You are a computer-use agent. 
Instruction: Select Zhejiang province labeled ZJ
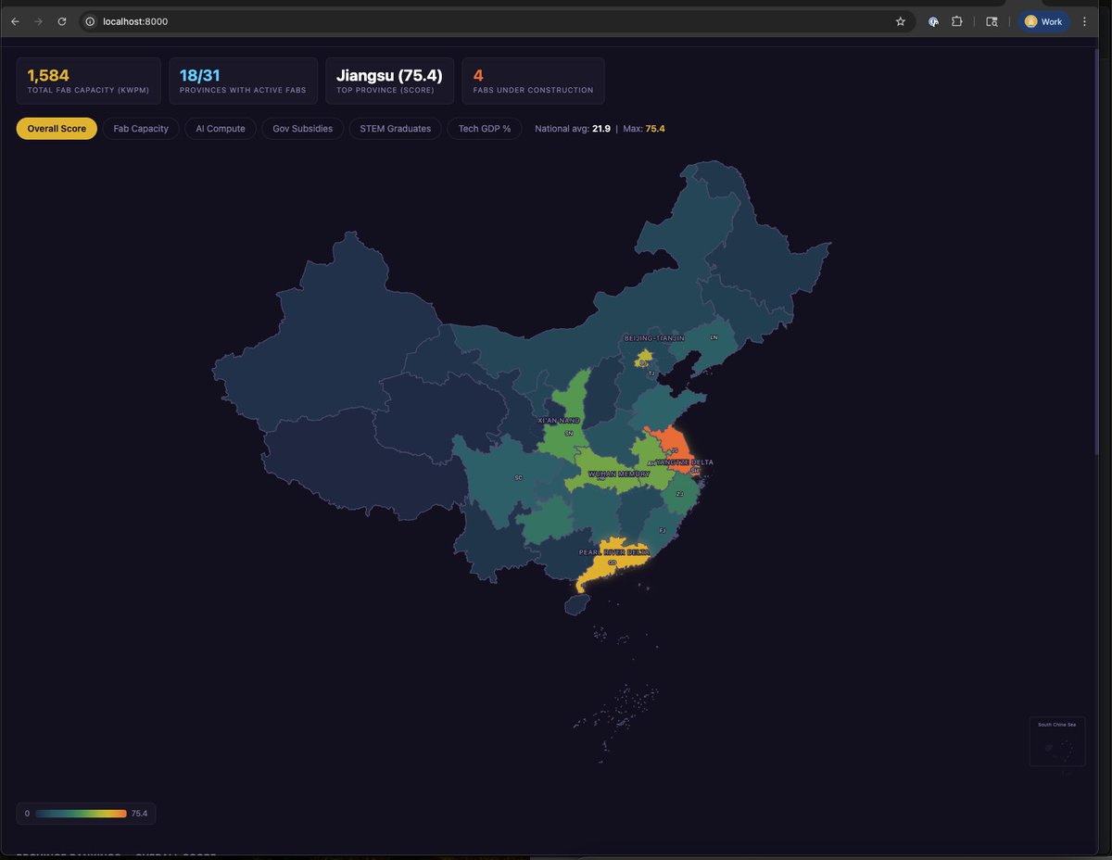tap(679, 494)
